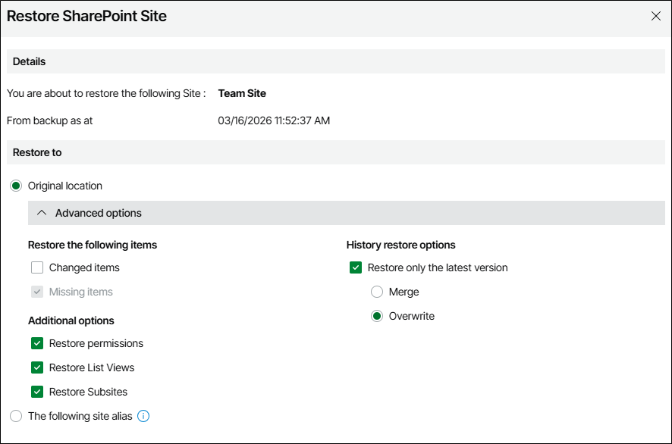
Task: Turn off Restore Subsites
Action: tap(37, 392)
